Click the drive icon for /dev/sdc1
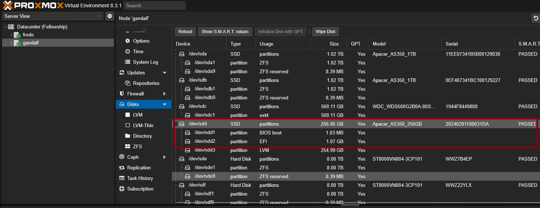540x208 pixels. coord(188,115)
